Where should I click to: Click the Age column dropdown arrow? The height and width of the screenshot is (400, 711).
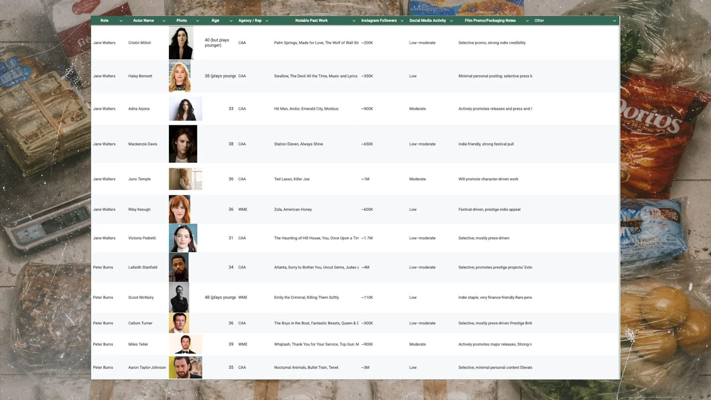coord(231,21)
